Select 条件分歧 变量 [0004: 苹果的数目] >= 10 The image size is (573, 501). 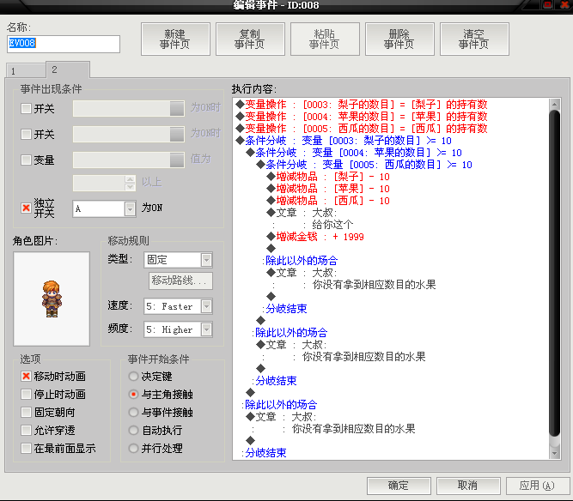[x=354, y=153]
